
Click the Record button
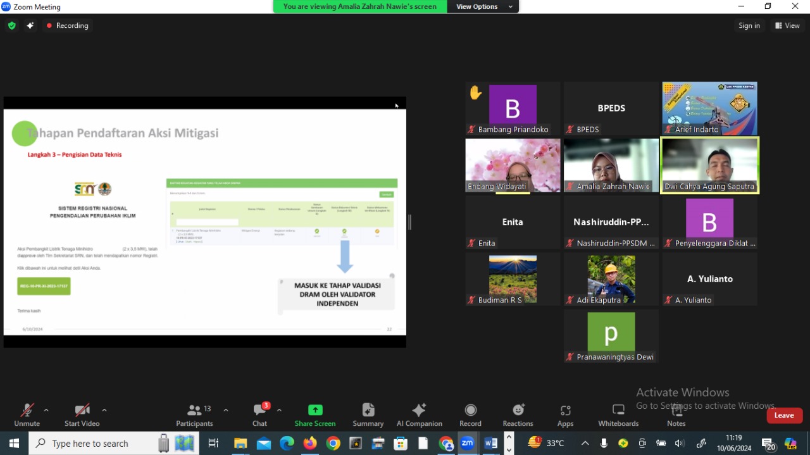tap(470, 415)
